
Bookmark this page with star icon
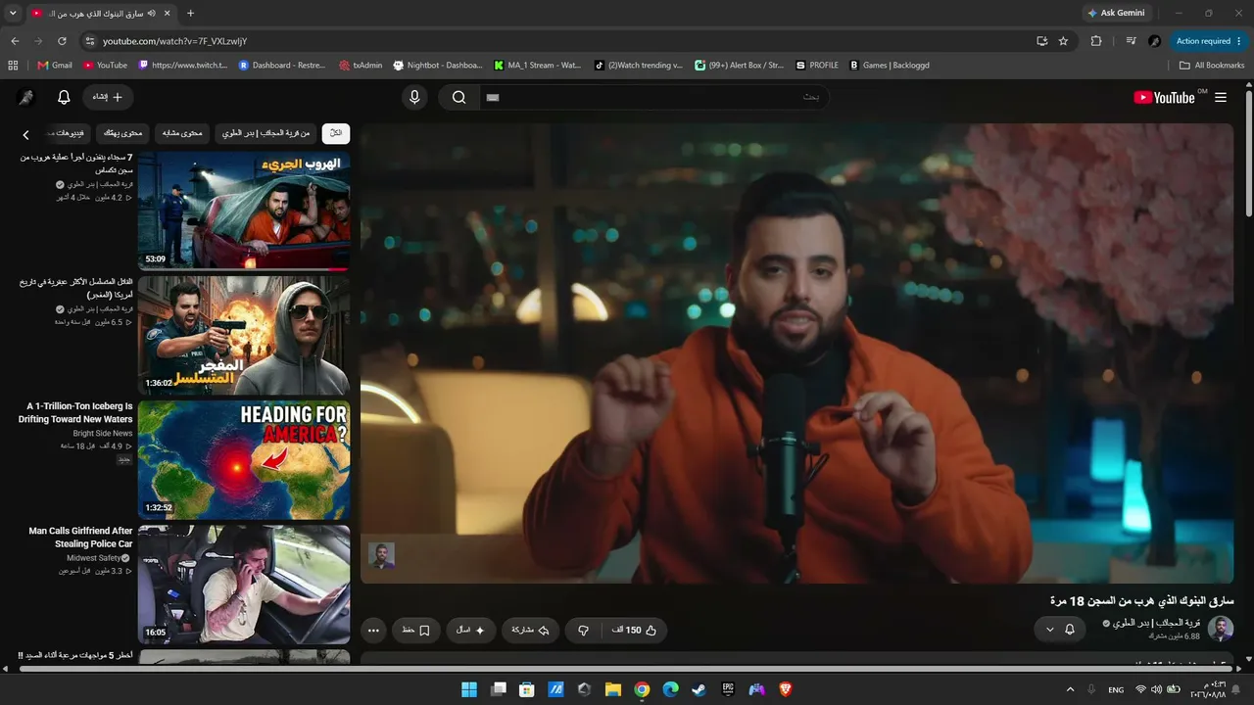1063,41
